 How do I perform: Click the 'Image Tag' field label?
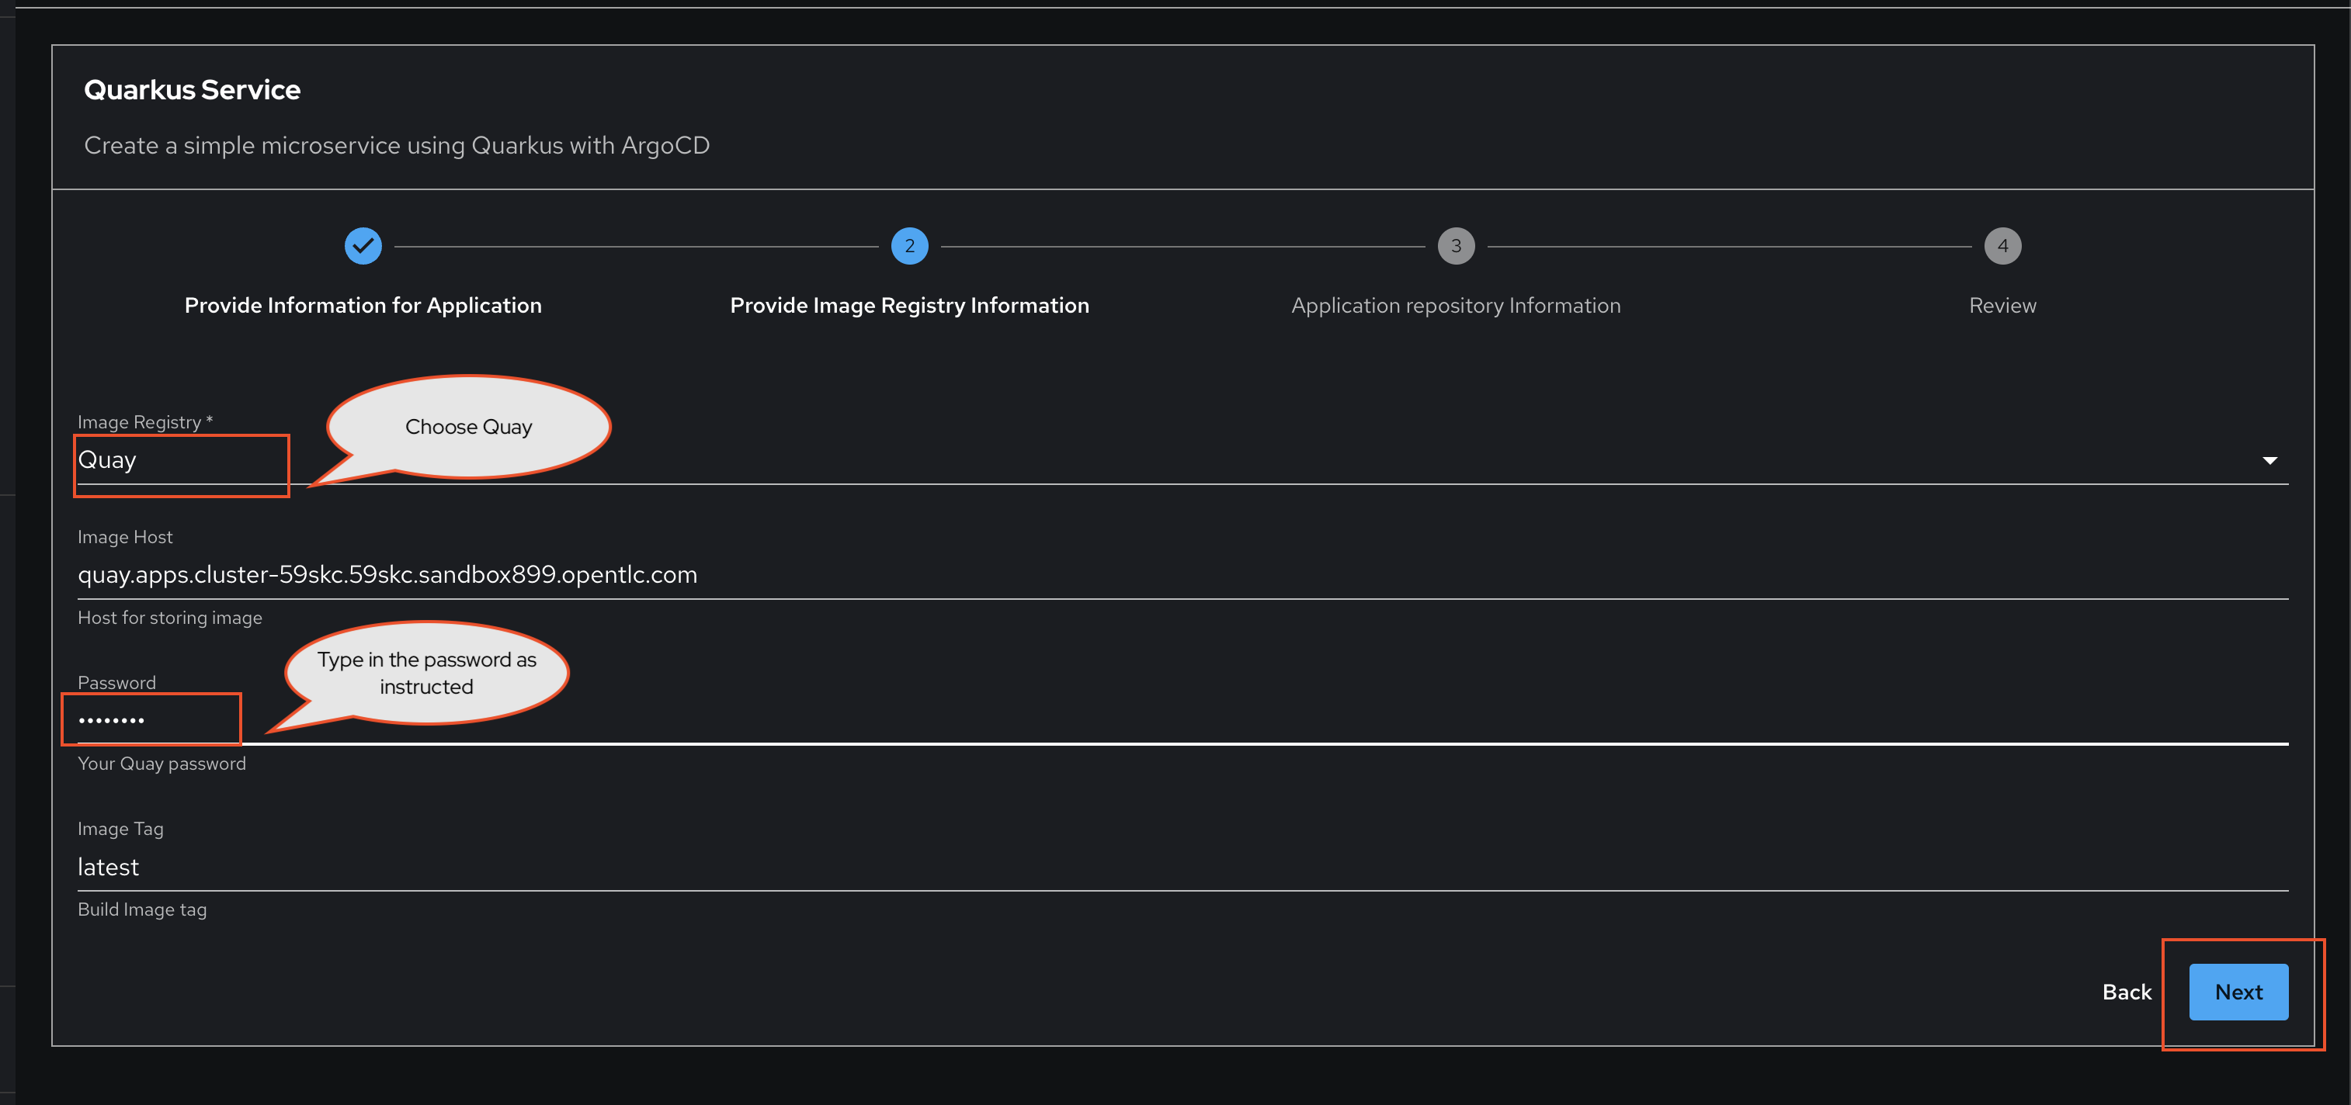click(120, 830)
